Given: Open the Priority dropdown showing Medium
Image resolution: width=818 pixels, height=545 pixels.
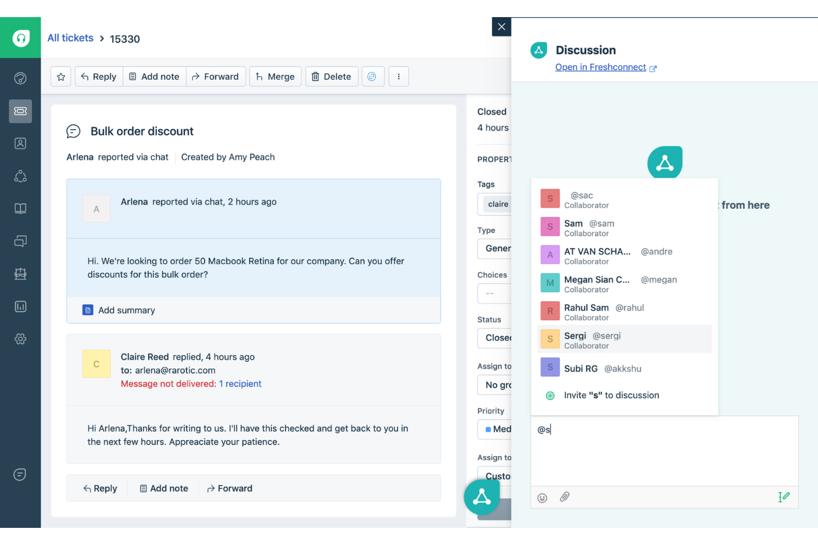Looking at the screenshot, I should [496, 429].
